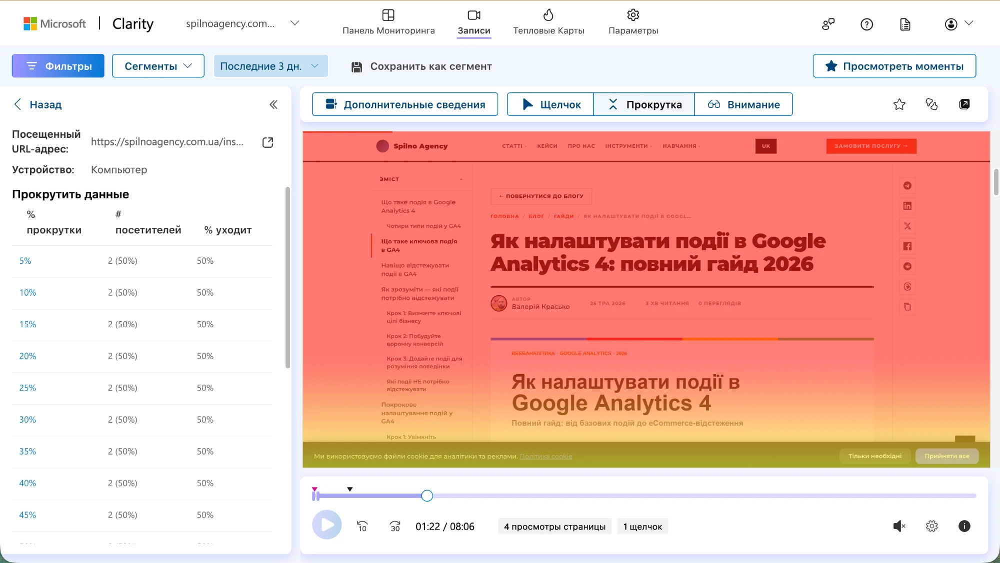This screenshot has height=563, width=1000.
Task: Click the 4 просмотры страницы badge
Action: 554,527
